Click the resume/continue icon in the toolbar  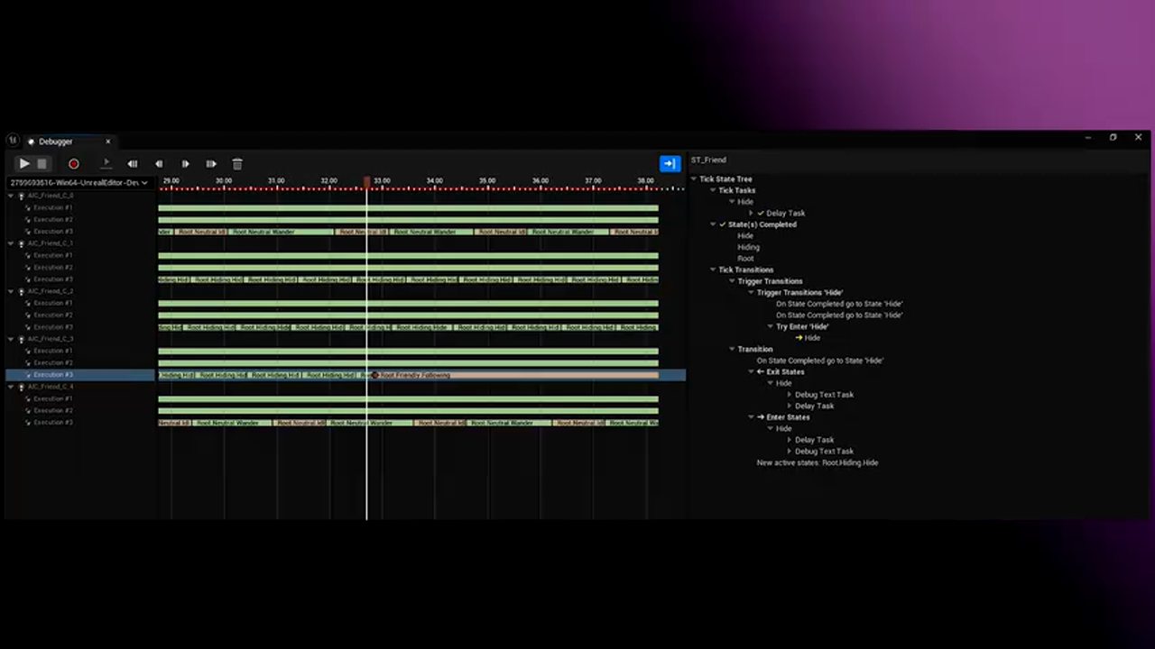pyautogui.click(x=106, y=163)
